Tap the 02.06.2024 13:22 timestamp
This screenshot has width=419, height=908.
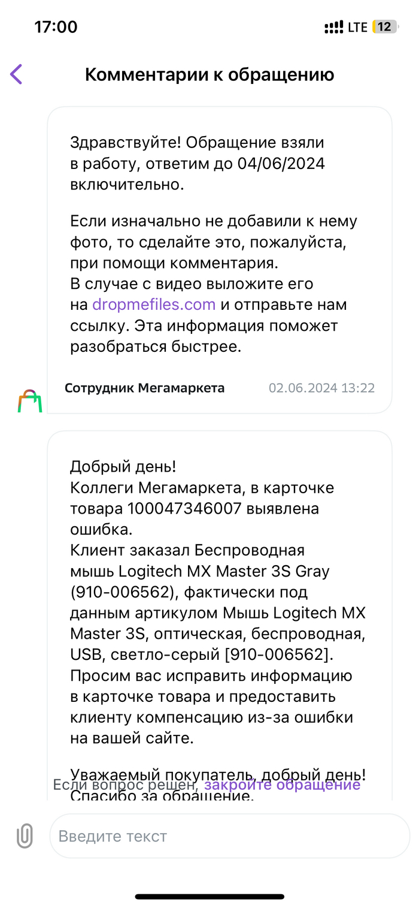coord(321,388)
